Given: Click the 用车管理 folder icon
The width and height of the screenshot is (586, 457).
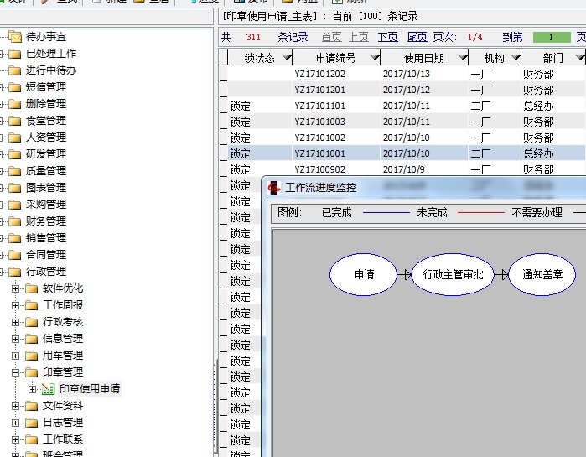Looking at the screenshot, I should pyautogui.click(x=31, y=356).
